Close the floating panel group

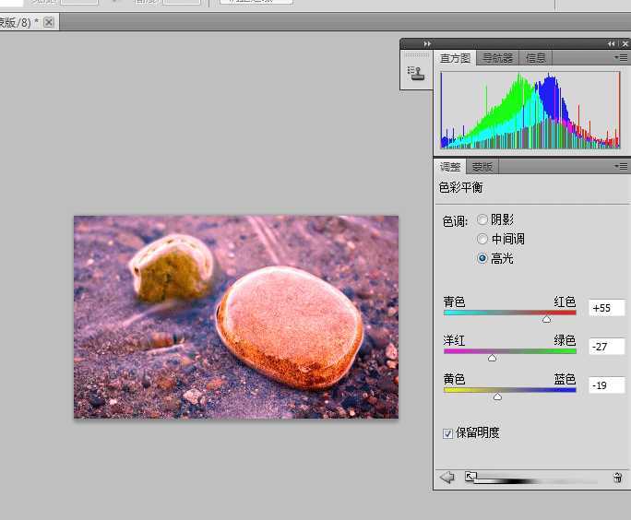click(x=624, y=43)
